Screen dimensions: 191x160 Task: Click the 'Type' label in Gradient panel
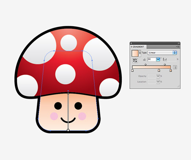(x=144, y=52)
